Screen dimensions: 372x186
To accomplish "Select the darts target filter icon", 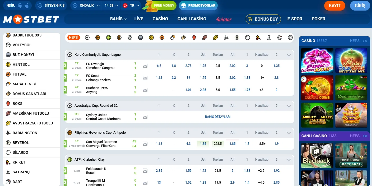I will pyautogui.click(x=280, y=38).
